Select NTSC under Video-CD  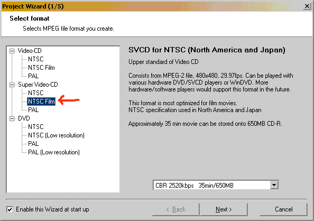pos(35,59)
